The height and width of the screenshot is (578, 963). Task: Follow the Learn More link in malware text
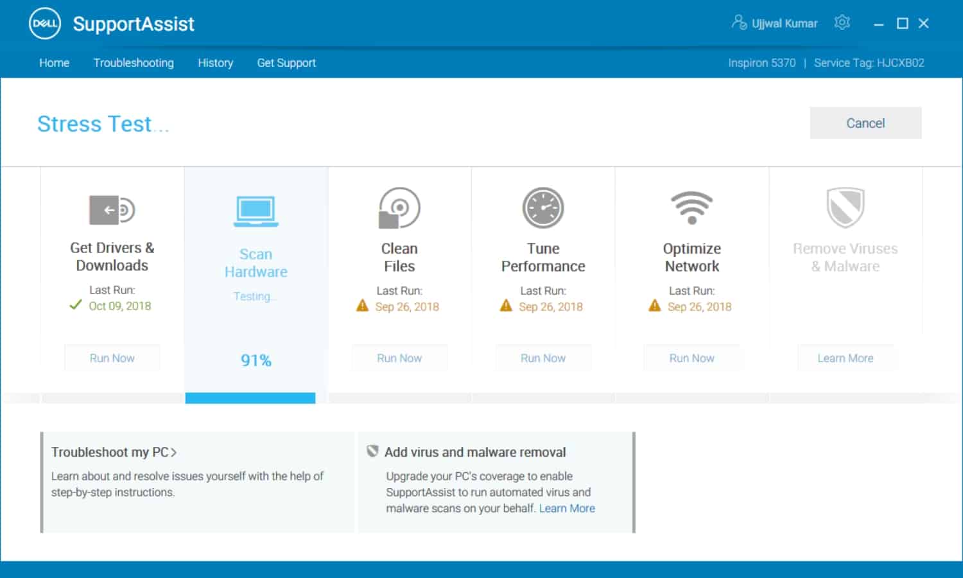click(567, 508)
